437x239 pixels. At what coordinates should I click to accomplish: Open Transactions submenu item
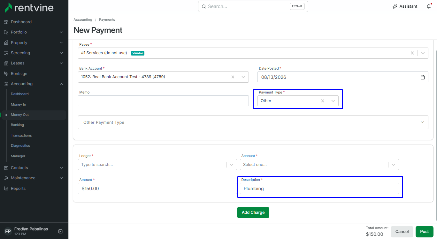coord(21,135)
